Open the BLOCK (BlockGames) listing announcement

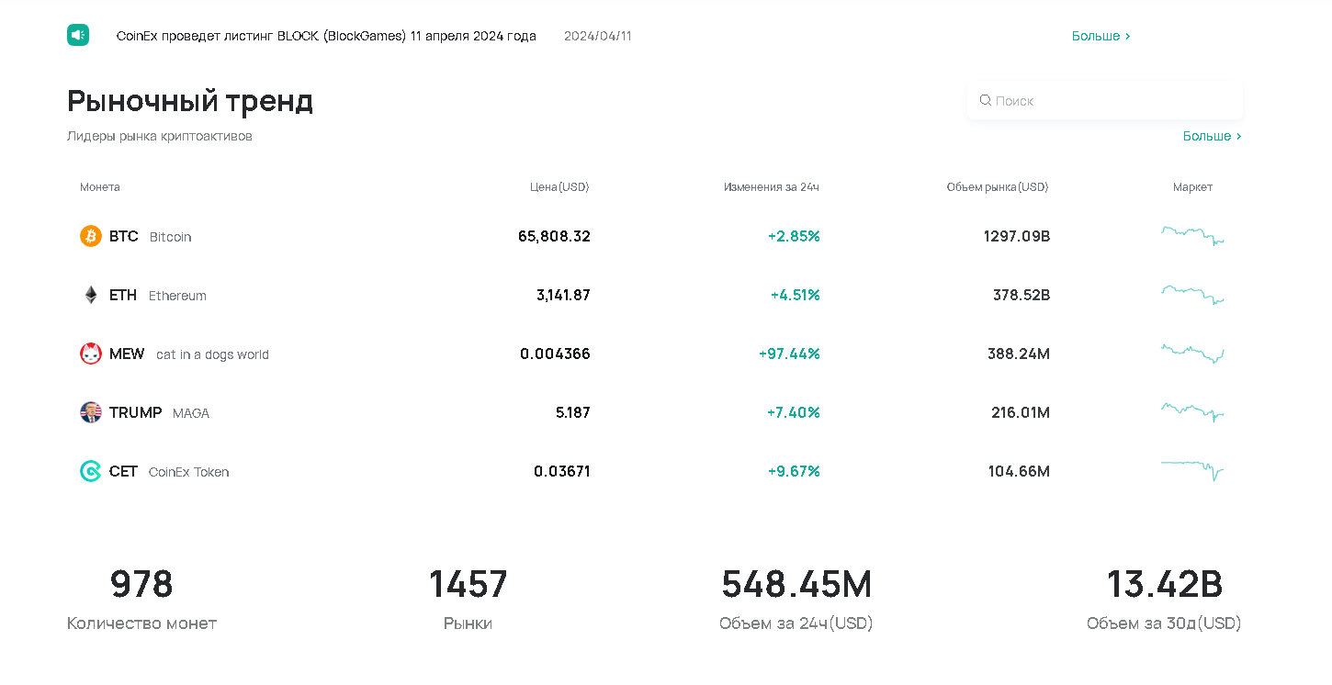tap(326, 36)
